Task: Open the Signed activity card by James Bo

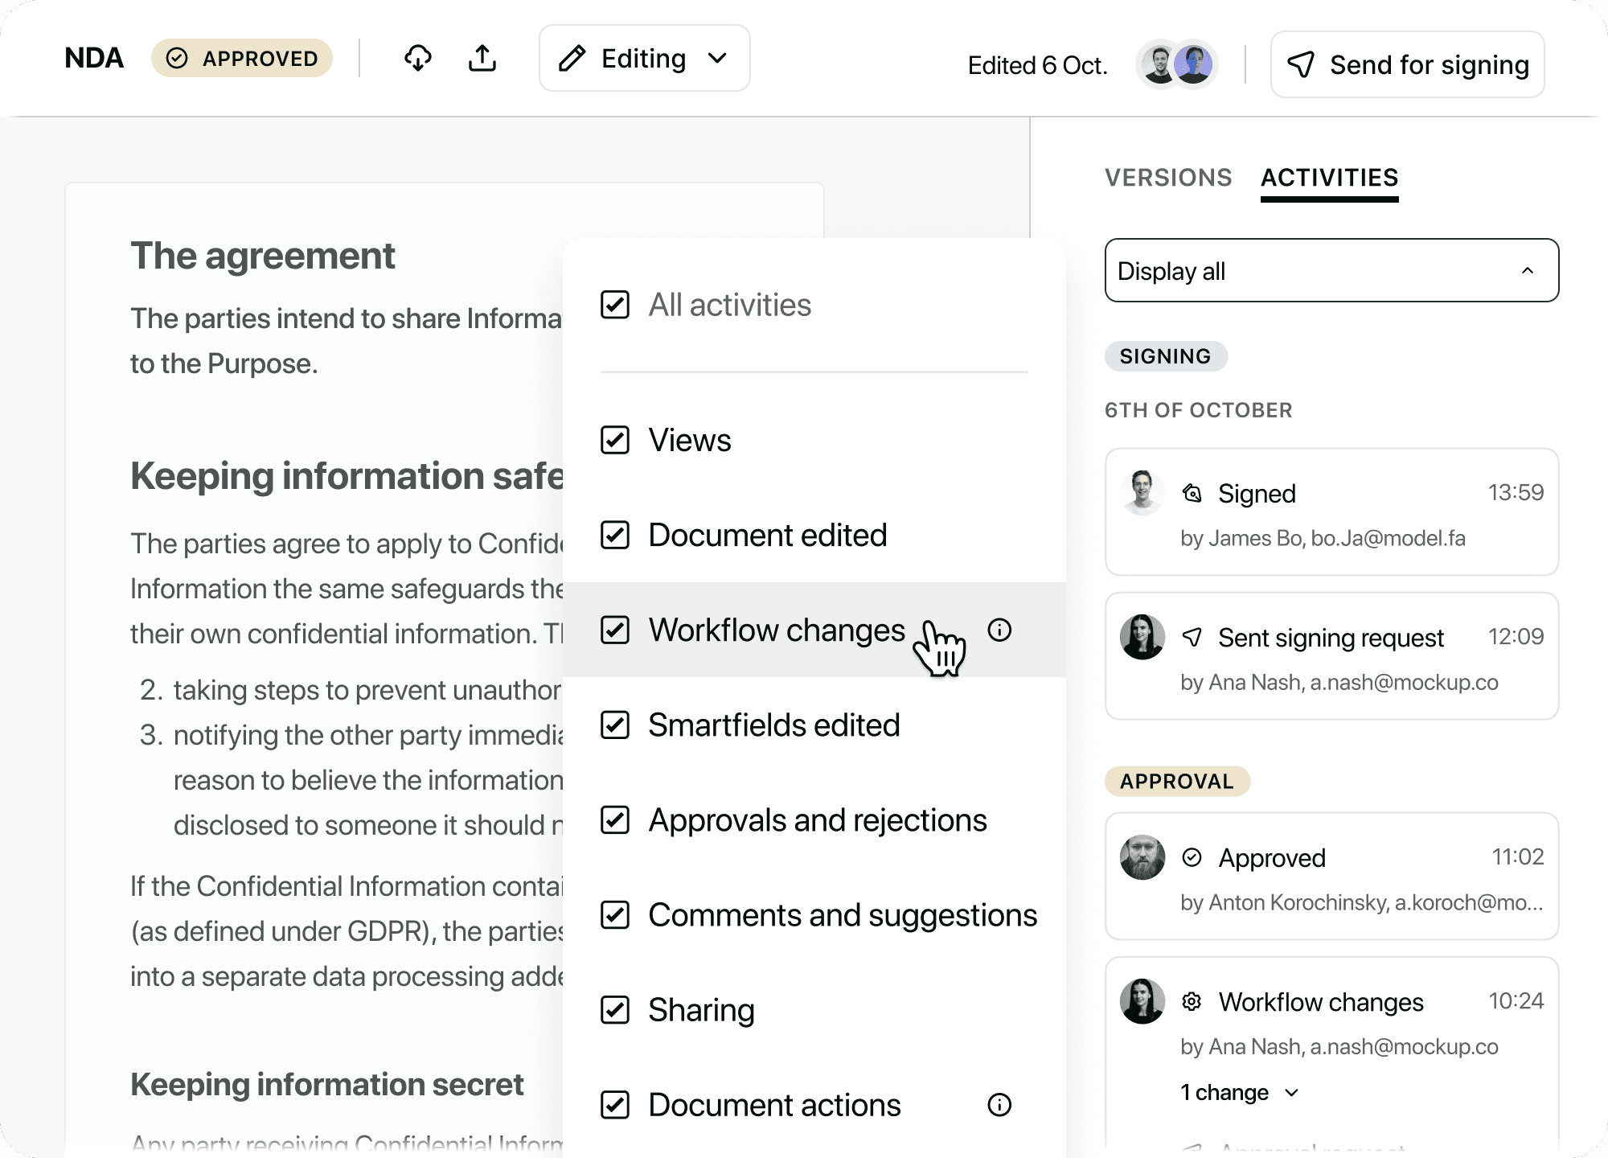Action: (x=1331, y=512)
